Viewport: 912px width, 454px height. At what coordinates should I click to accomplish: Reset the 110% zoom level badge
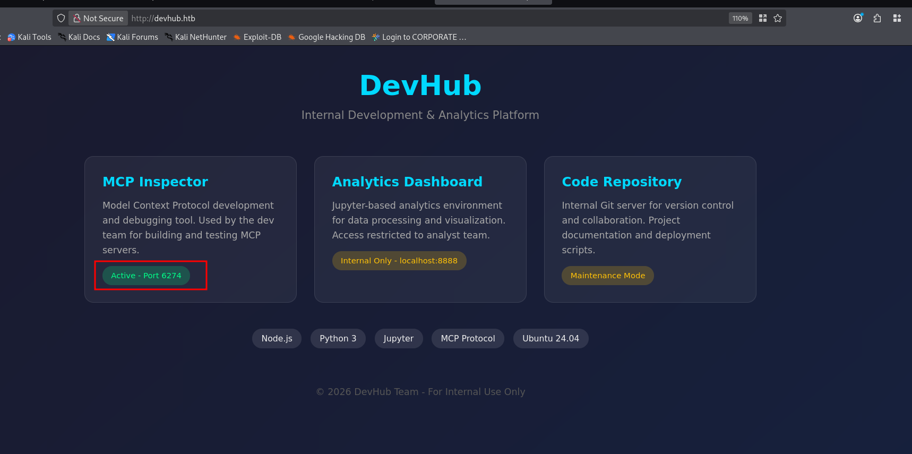[740, 18]
